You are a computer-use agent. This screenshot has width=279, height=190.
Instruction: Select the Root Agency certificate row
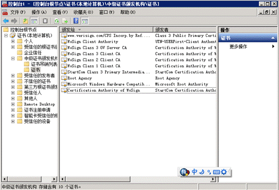(x=138, y=78)
